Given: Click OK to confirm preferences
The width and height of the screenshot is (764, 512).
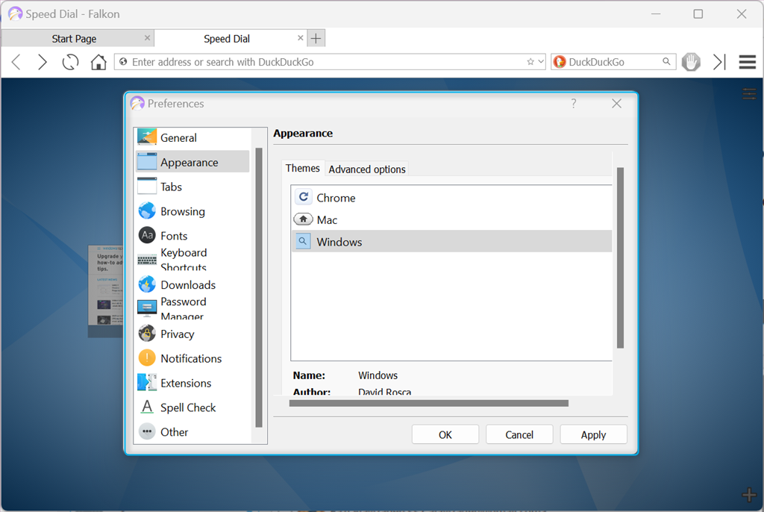Looking at the screenshot, I should (445, 434).
